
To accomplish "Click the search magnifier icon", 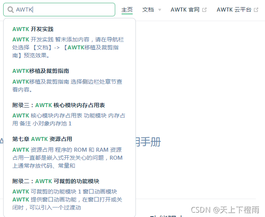I will point(10,10).
